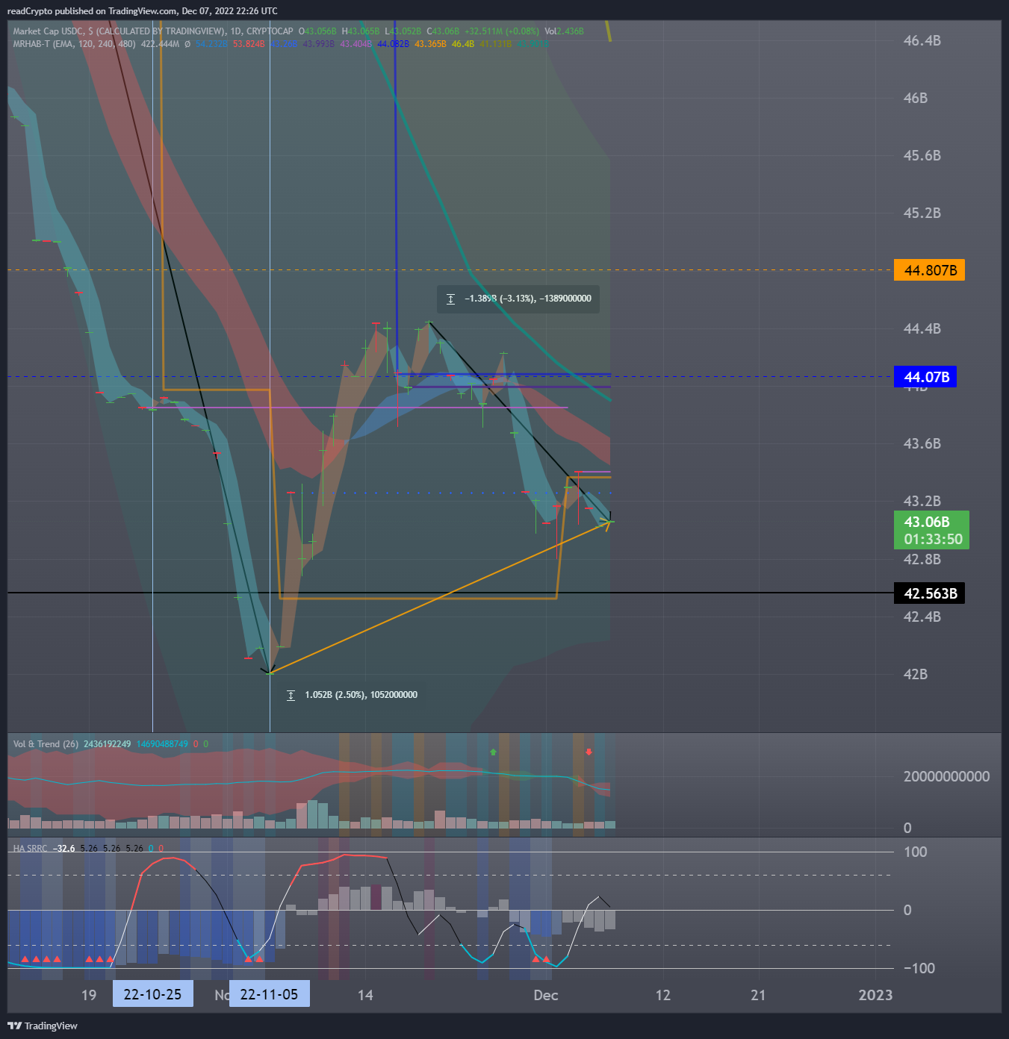Screen dimensions: 1009x1039
Task: Click the '2023' label on time axis
Action: point(875,995)
